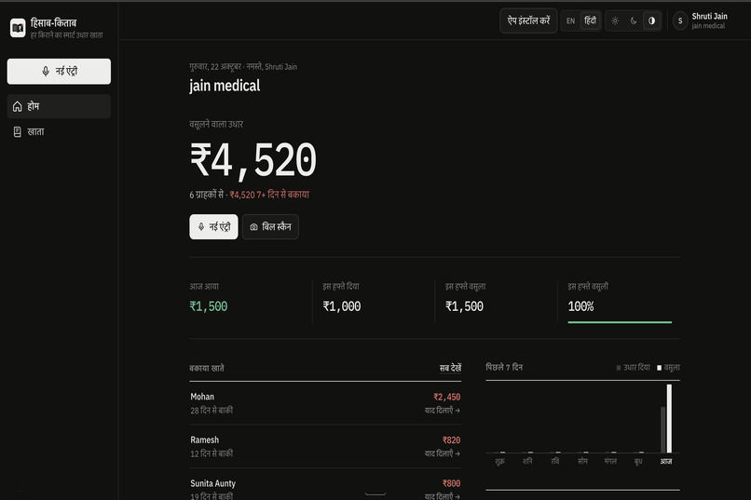Screen dimensions: 751x500
Task: Click याद दिलाएँ for Sunita Aunty
Action: 442,496
